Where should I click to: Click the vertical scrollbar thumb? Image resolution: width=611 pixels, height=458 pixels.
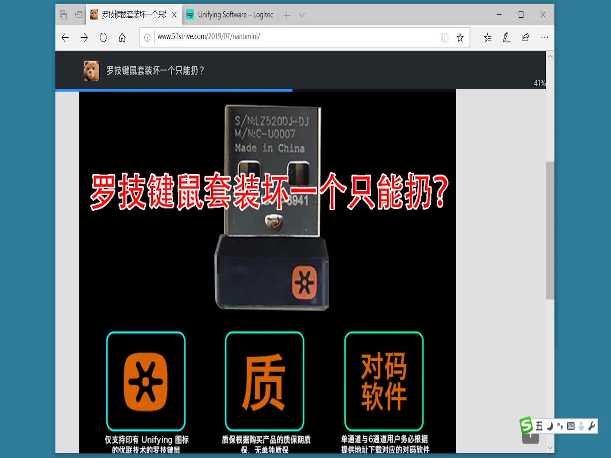[x=550, y=230]
